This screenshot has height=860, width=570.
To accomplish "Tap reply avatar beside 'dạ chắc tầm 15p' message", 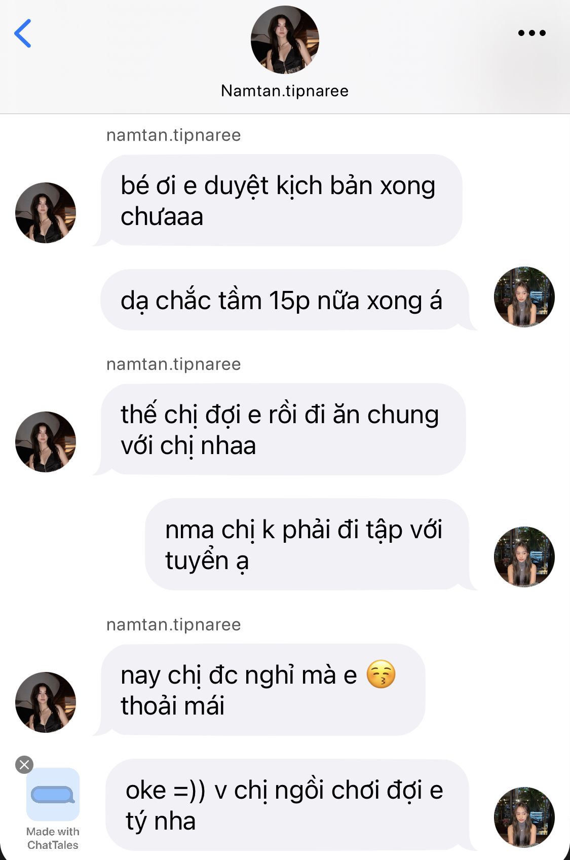I will (524, 297).
